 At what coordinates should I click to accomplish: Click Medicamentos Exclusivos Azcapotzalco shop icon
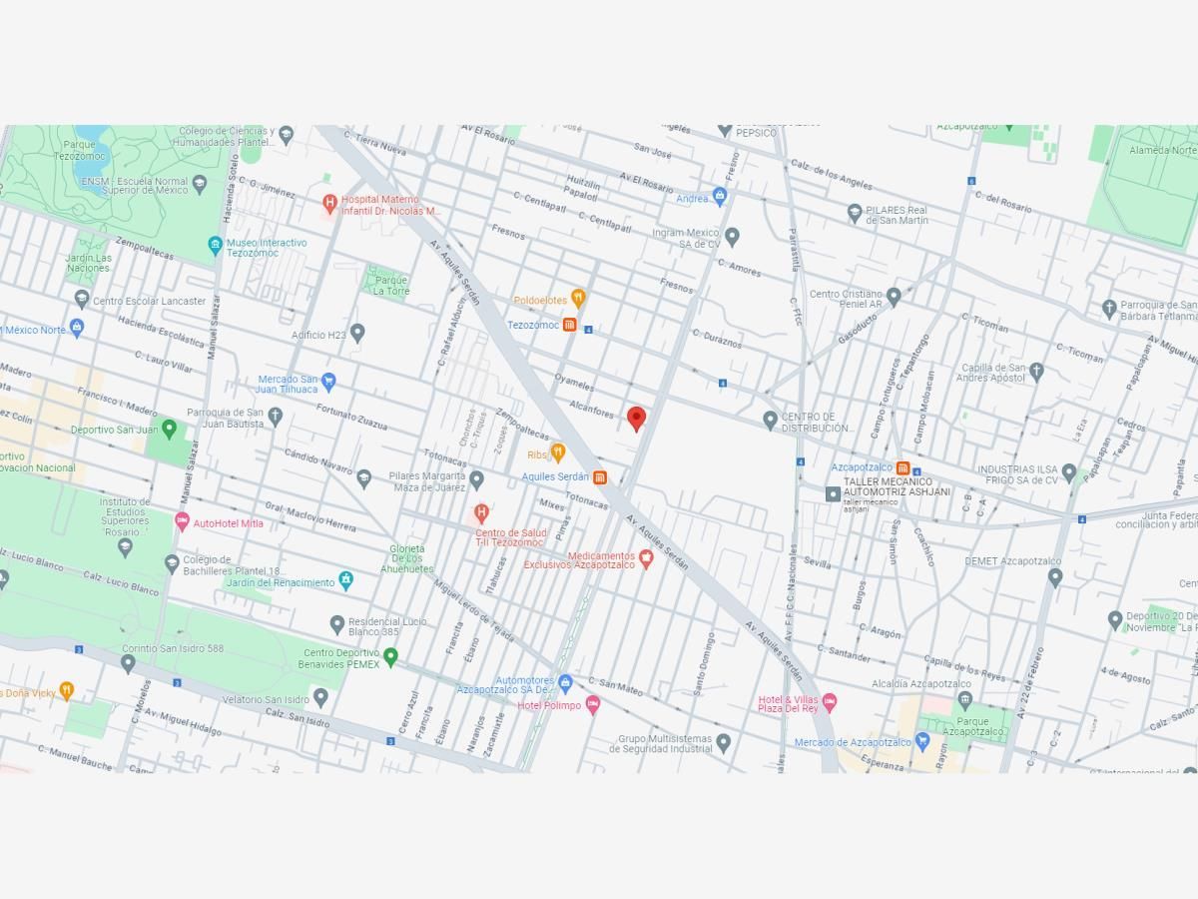point(646,558)
